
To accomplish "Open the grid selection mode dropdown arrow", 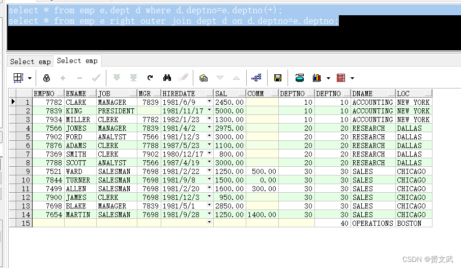I will [30, 78].
